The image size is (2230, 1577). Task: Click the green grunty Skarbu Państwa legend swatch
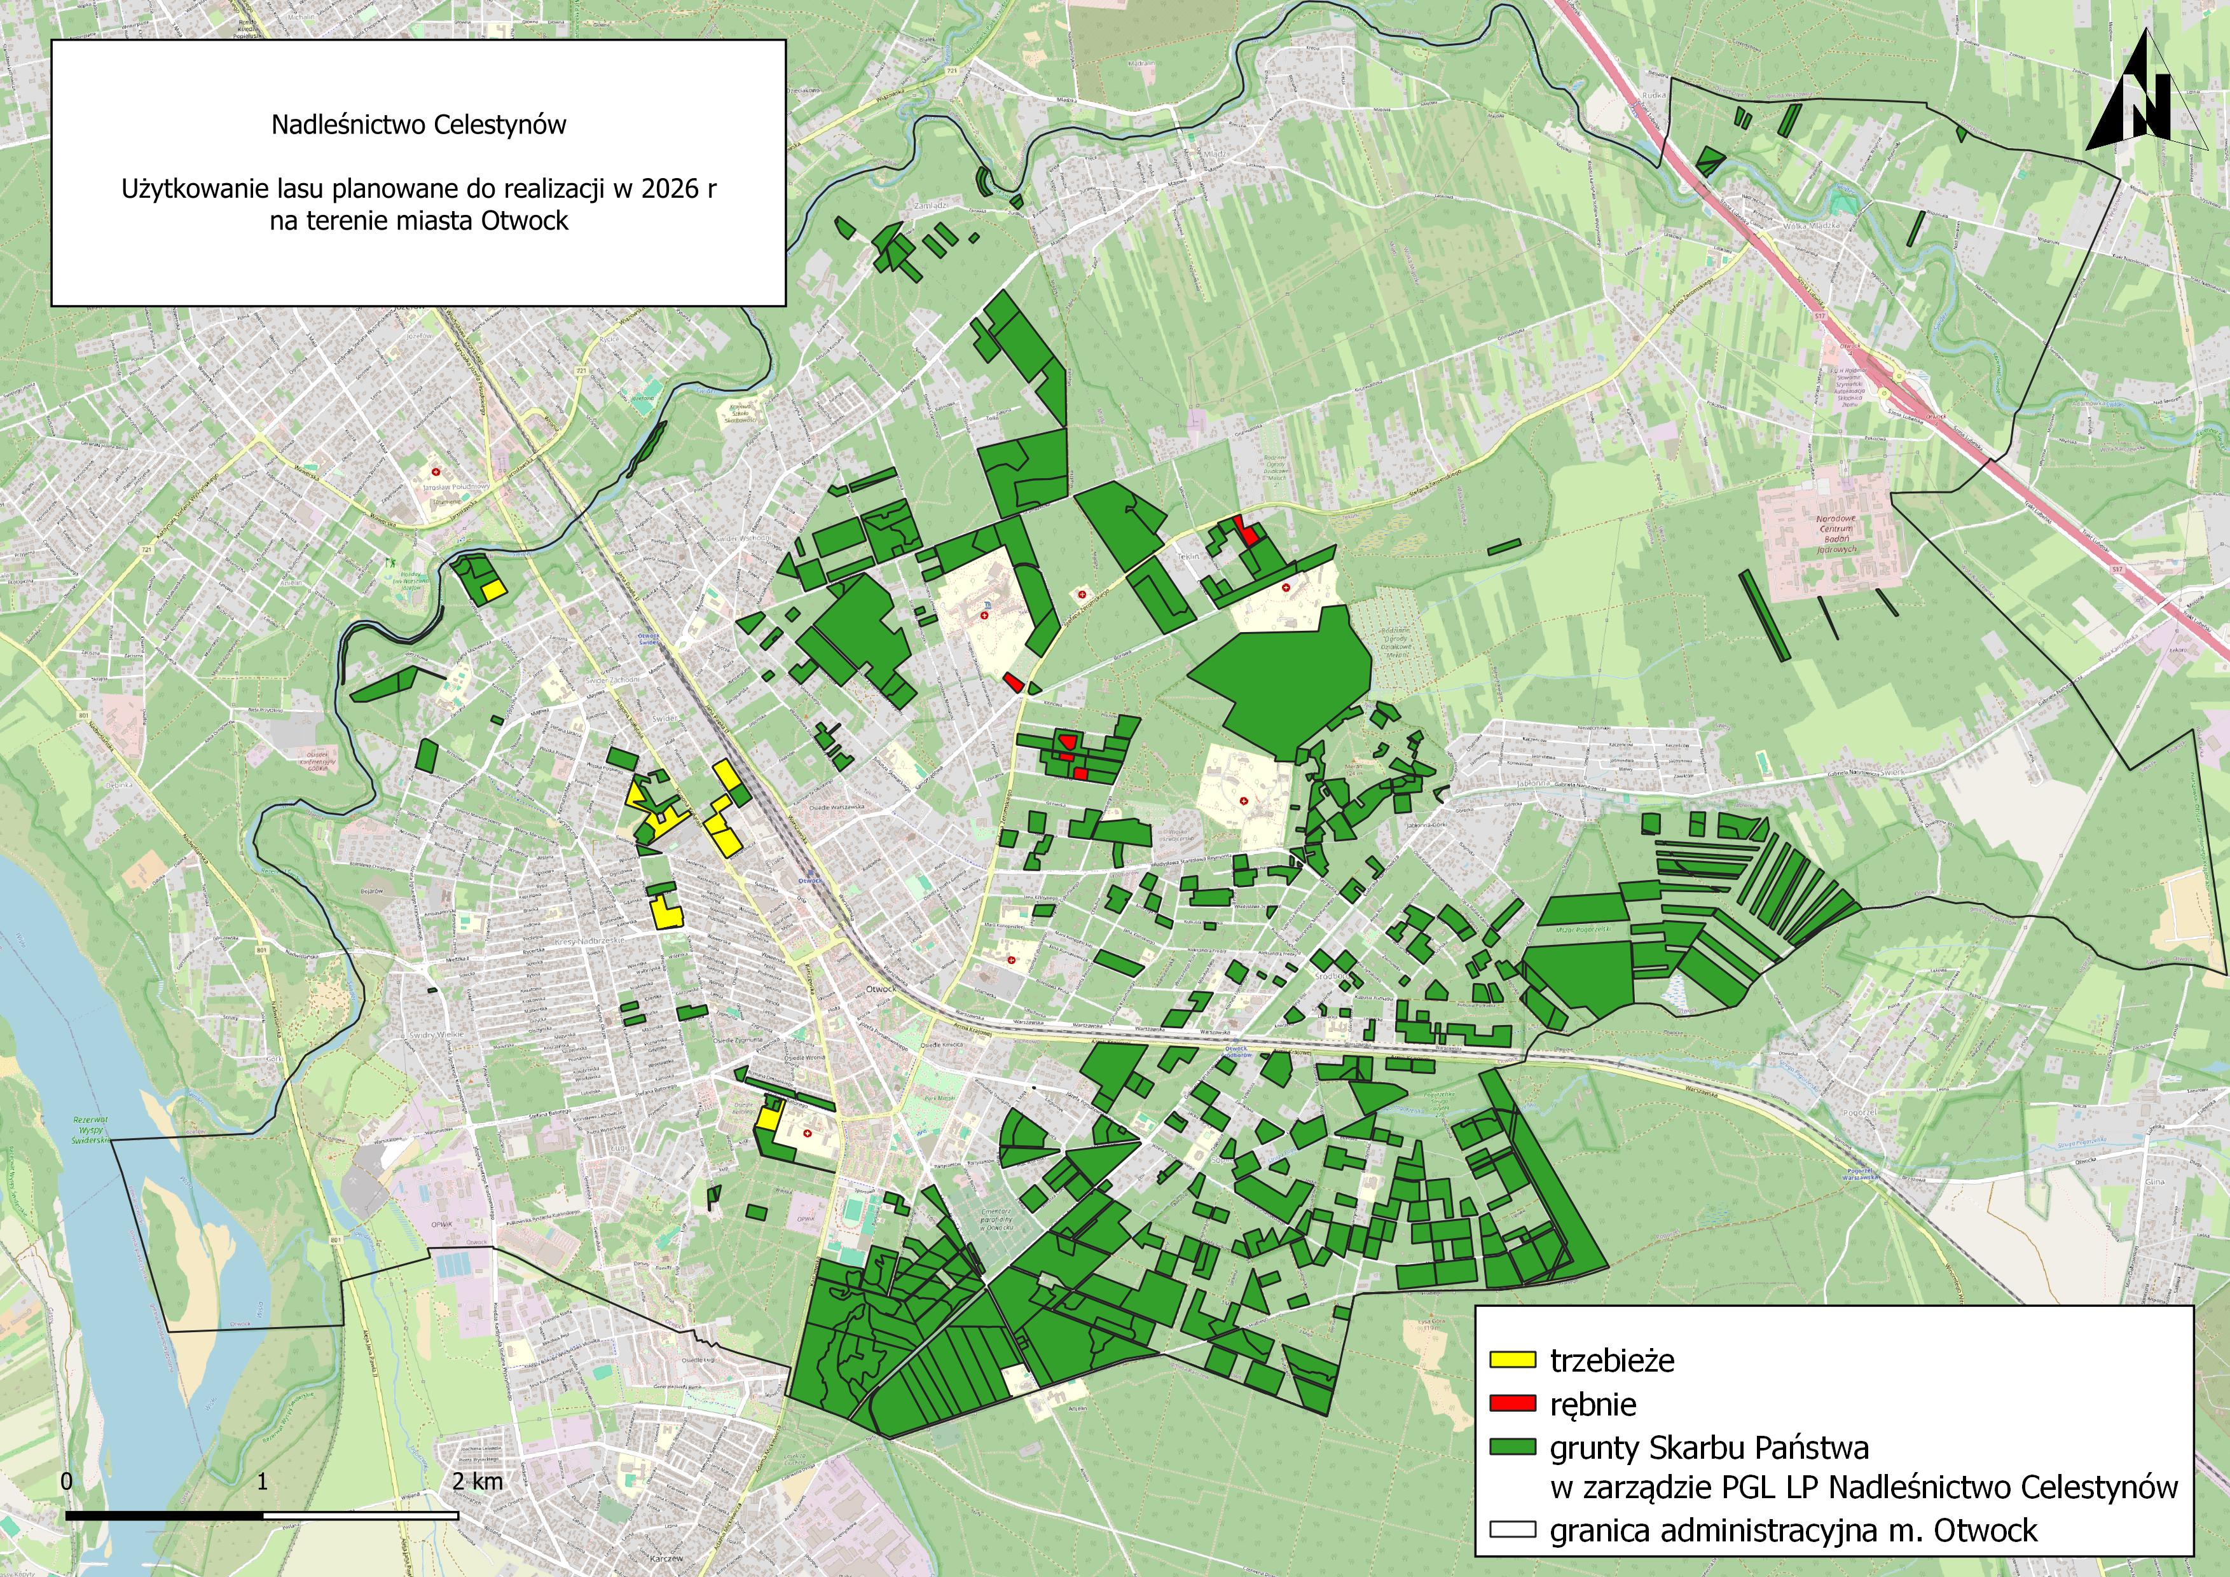(x=1512, y=1448)
